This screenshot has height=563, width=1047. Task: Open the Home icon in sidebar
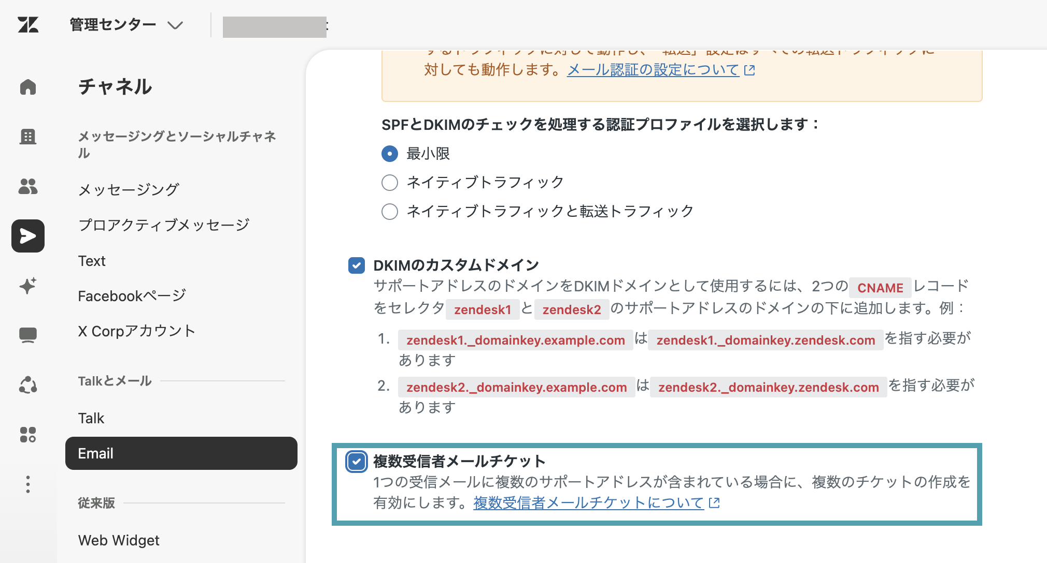point(28,86)
